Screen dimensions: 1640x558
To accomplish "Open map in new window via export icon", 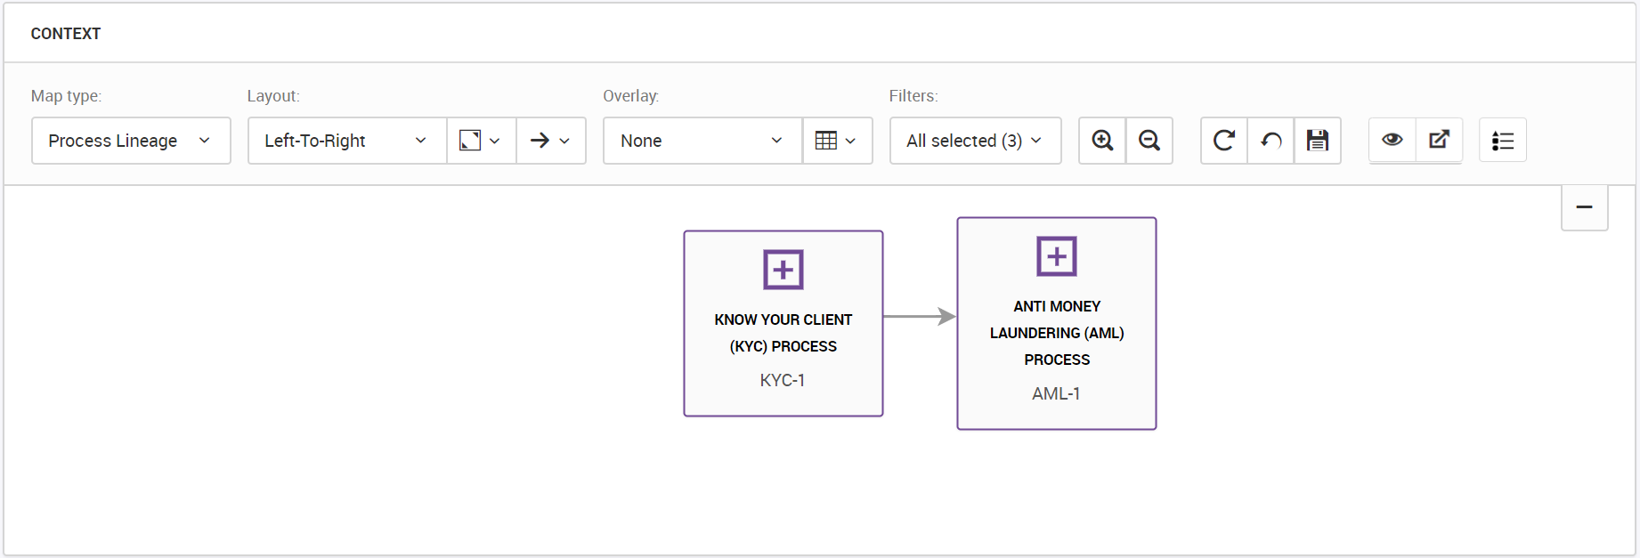I will click(x=1439, y=140).
